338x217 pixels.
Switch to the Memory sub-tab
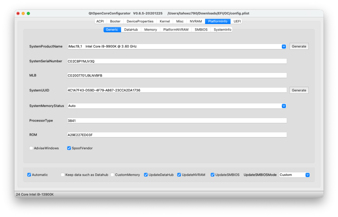pos(150,29)
